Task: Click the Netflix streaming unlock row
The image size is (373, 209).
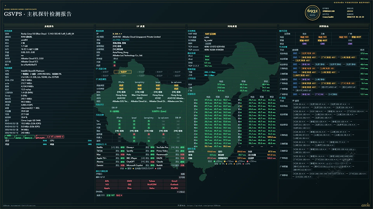Action: [x=110, y=147]
